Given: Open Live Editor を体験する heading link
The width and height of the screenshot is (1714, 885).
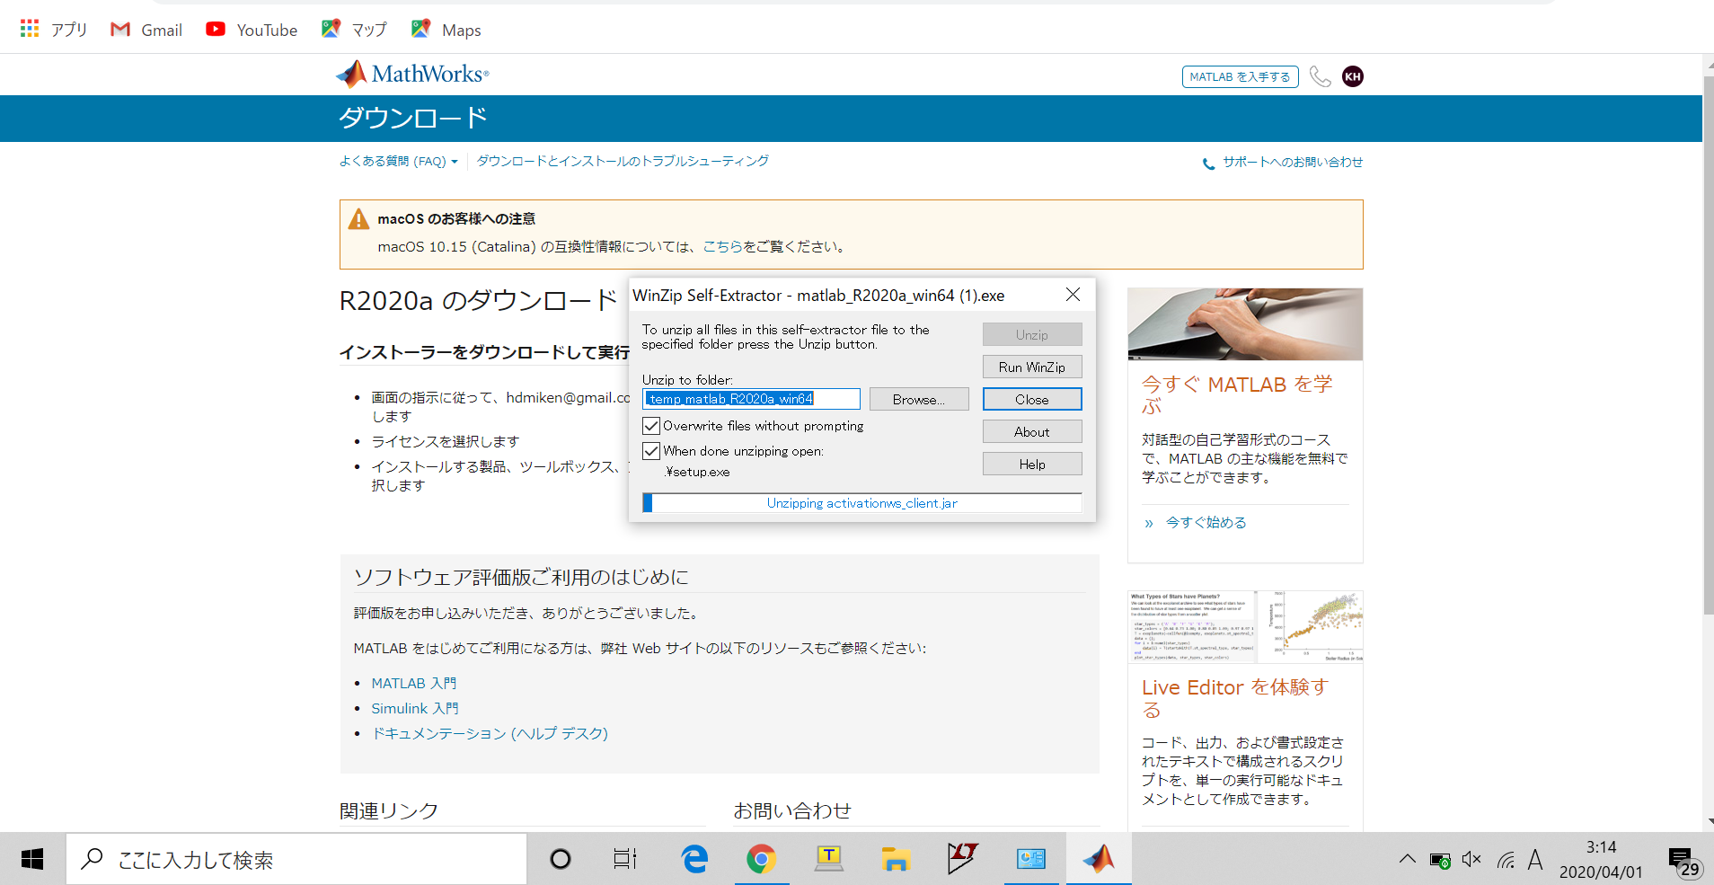Looking at the screenshot, I should (x=1235, y=698).
